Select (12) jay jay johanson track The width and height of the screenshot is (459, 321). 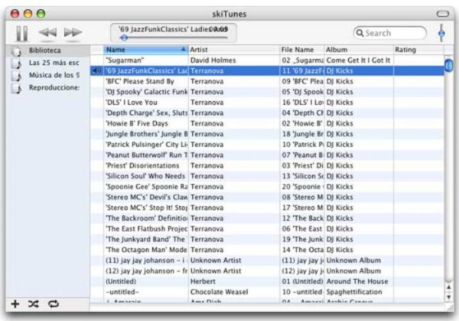pos(146,271)
